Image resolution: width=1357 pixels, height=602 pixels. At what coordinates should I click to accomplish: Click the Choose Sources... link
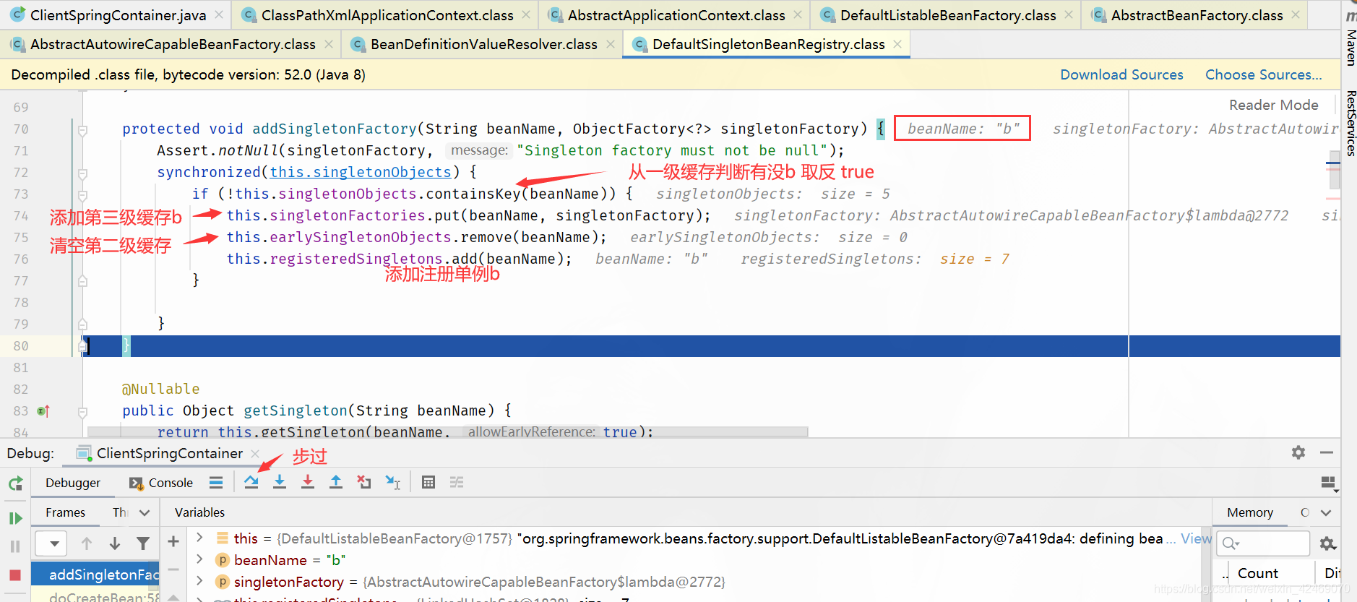coord(1263,74)
